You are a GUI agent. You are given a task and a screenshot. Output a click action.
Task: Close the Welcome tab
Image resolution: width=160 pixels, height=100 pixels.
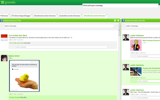9,15
